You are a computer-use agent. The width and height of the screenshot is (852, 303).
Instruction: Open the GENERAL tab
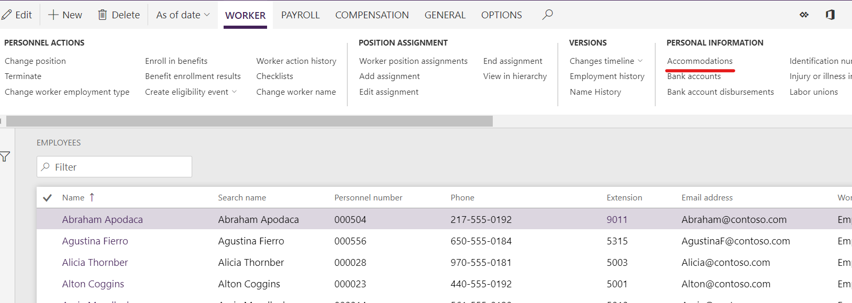click(445, 15)
